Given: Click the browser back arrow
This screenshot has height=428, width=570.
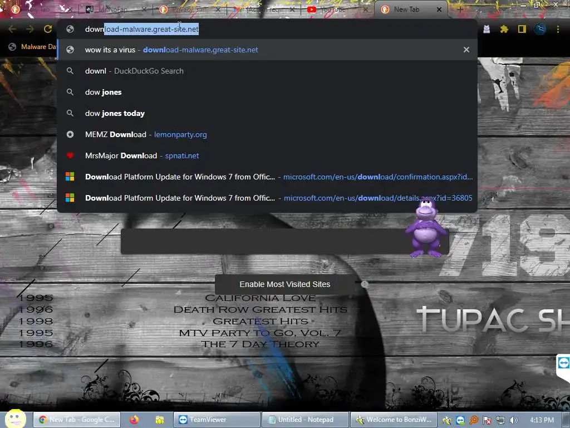Looking at the screenshot, I should (12, 29).
